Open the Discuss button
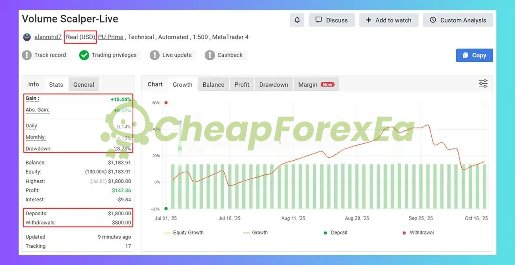The image size is (515, 265). click(332, 20)
